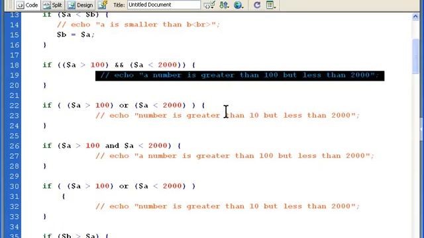This screenshot has width=424, height=238.
Task: Click the closing brace on line 16
Action: (44, 45)
